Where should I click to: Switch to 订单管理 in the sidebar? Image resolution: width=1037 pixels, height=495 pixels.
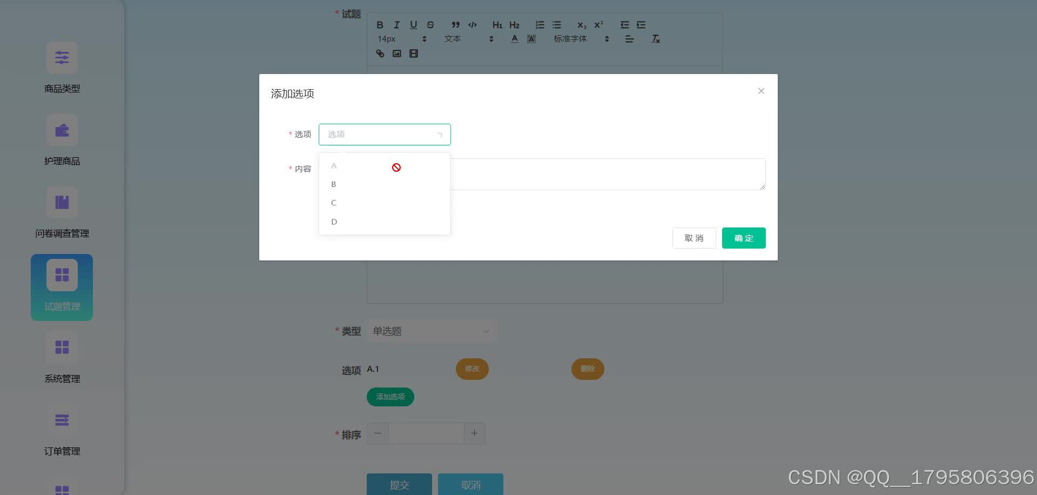[x=62, y=420]
